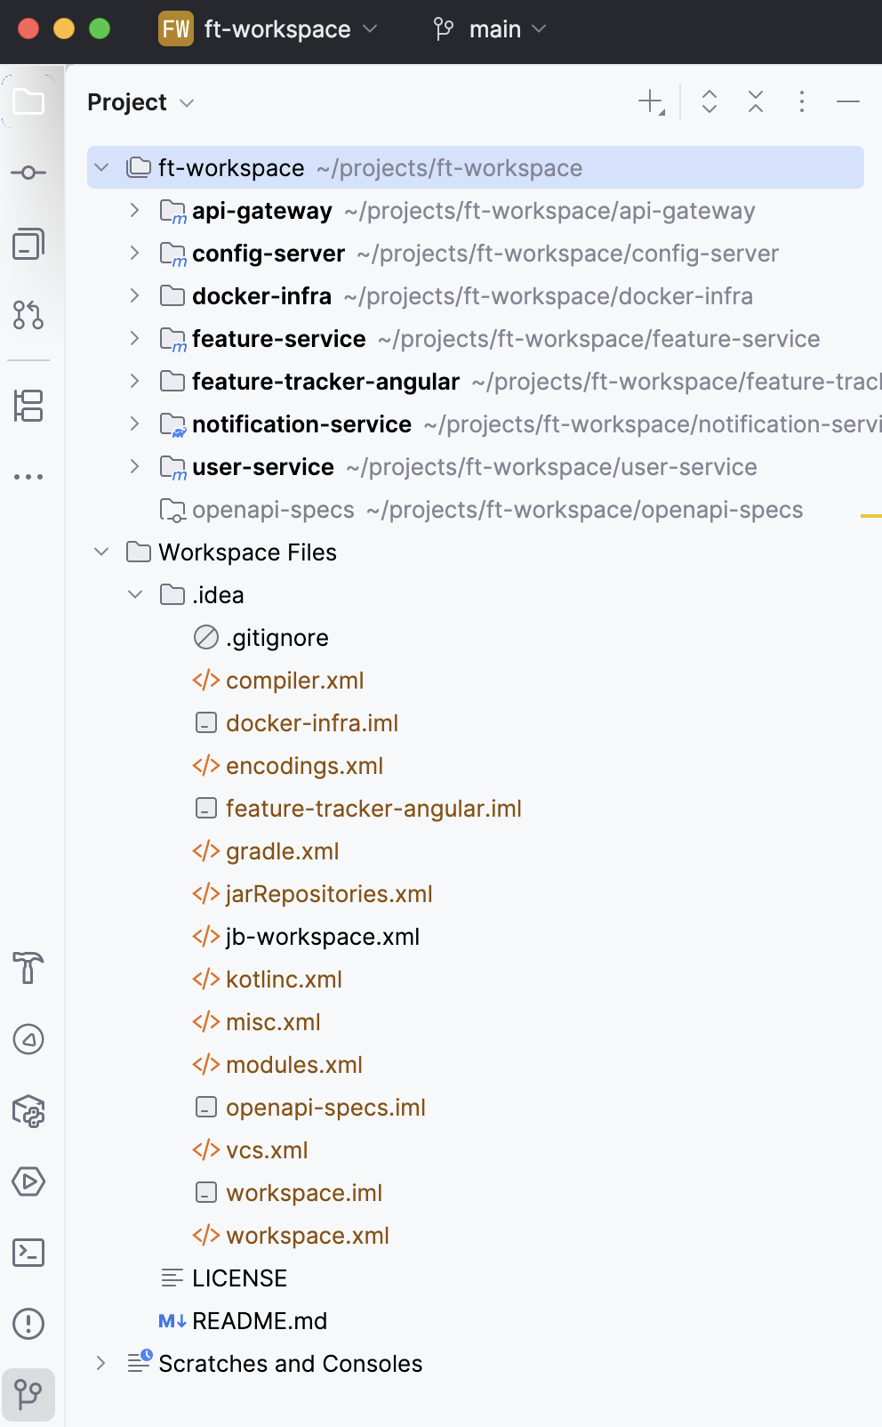Image resolution: width=882 pixels, height=1427 pixels.
Task: Open the Commit tool window
Action: pos(28,172)
